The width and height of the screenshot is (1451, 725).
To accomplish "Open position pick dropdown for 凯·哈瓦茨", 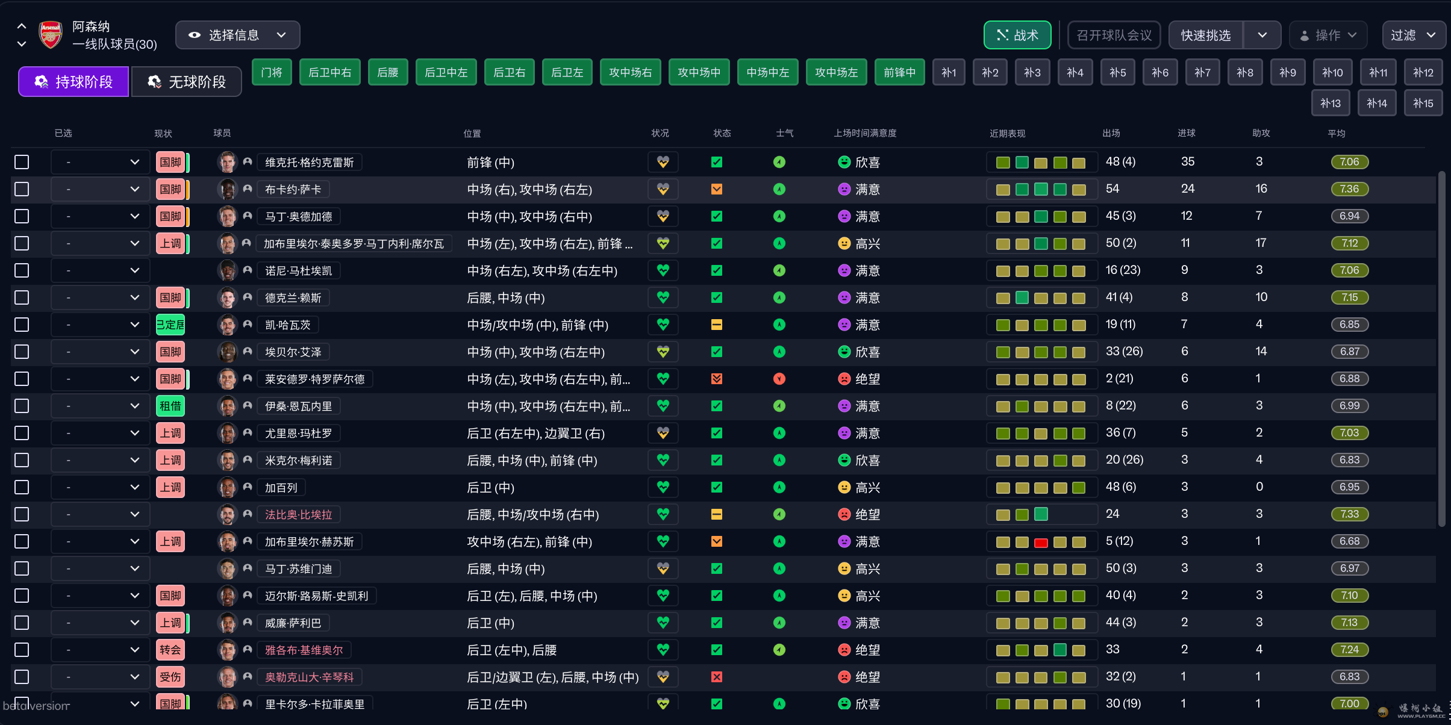I will (100, 325).
